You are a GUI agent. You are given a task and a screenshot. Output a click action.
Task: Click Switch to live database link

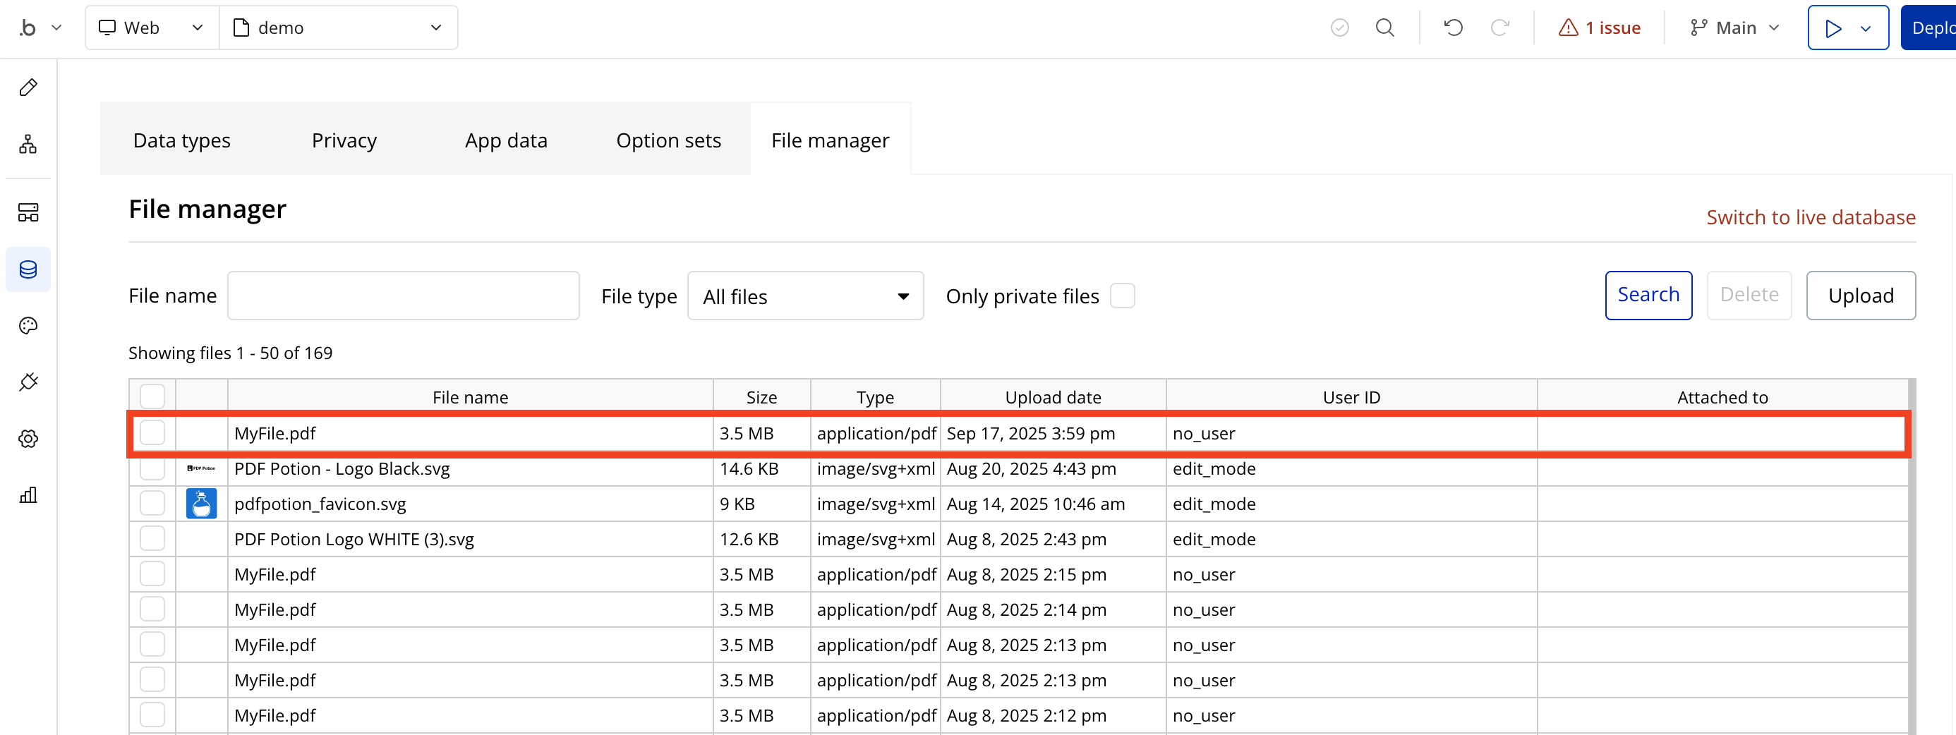pos(1810,217)
